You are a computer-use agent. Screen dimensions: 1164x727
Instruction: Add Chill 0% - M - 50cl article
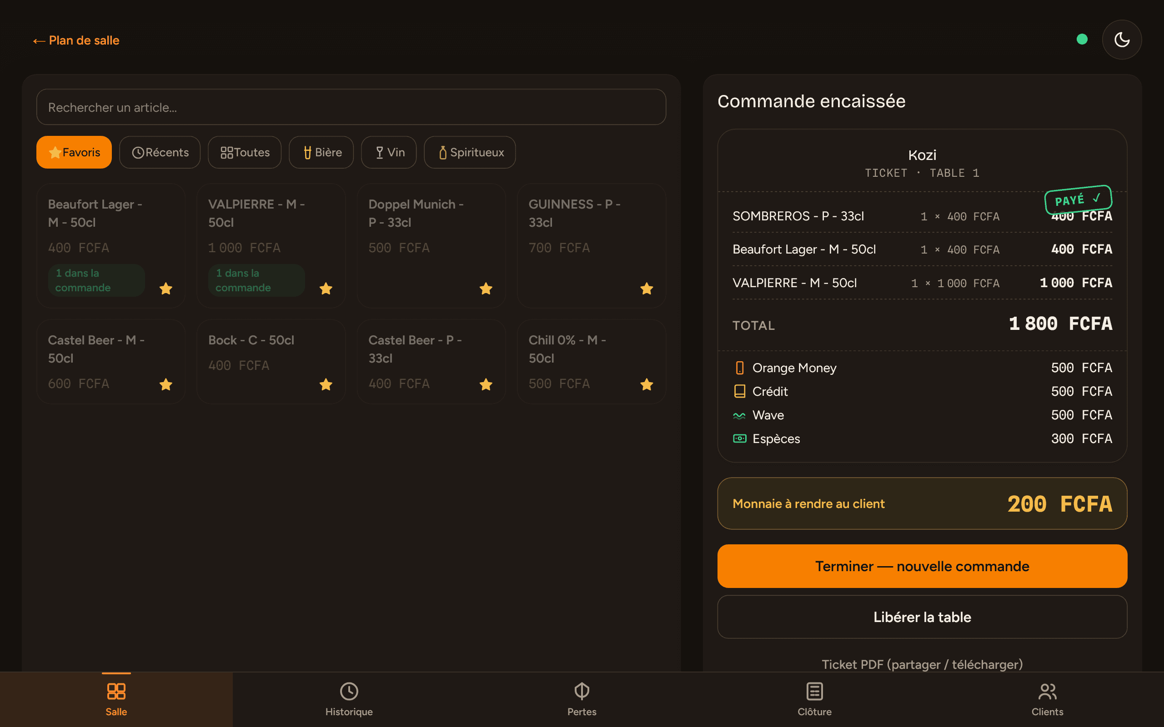click(x=592, y=362)
